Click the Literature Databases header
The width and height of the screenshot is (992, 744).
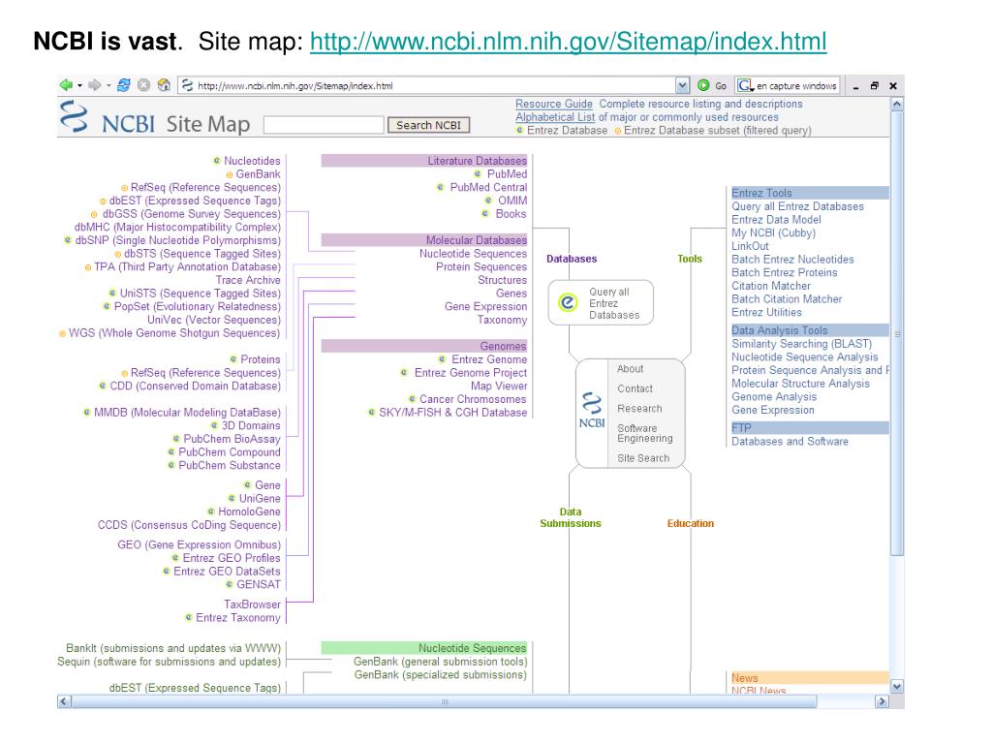point(424,161)
